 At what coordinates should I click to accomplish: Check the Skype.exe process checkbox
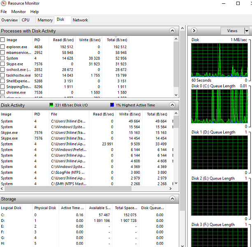3,64
